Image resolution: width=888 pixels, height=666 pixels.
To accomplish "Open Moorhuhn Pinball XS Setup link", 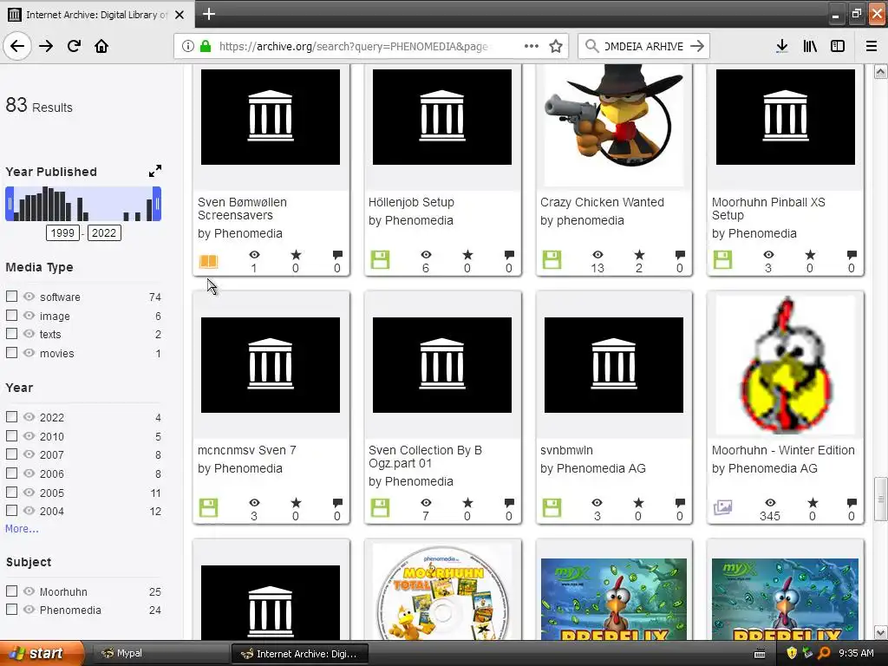I will [x=768, y=208].
